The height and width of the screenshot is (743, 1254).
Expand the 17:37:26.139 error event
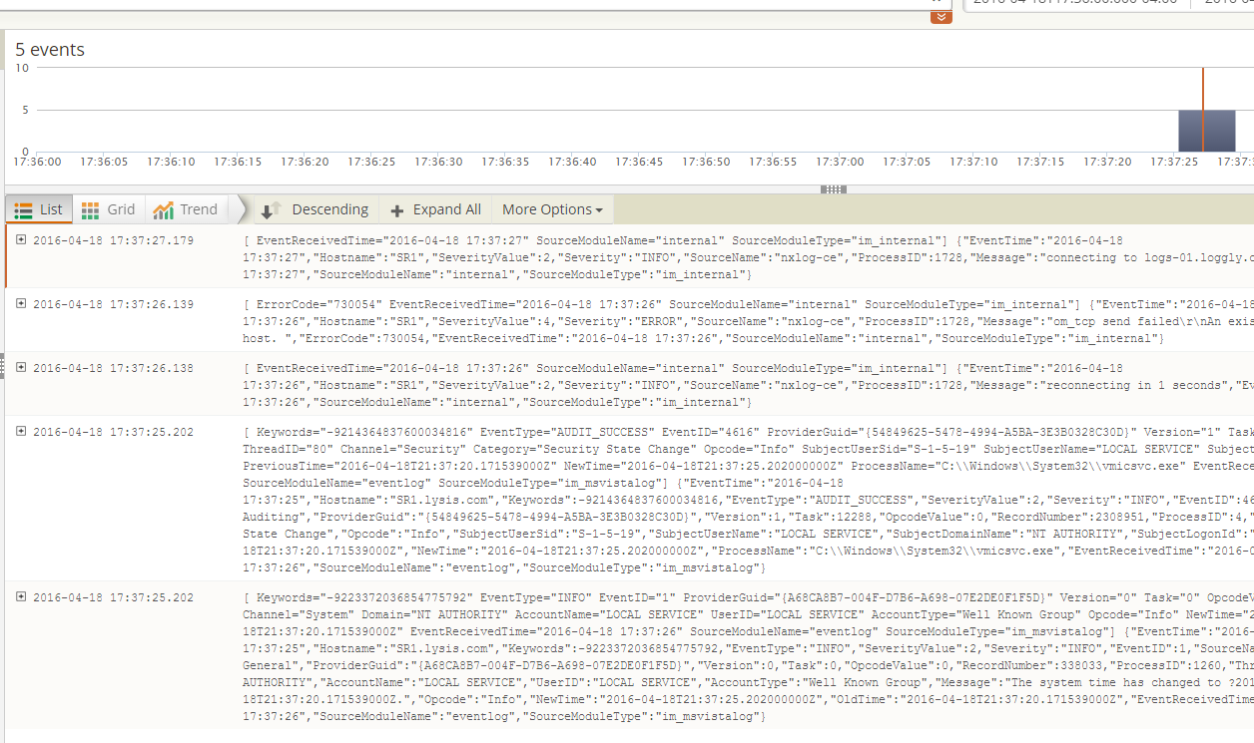click(21, 303)
